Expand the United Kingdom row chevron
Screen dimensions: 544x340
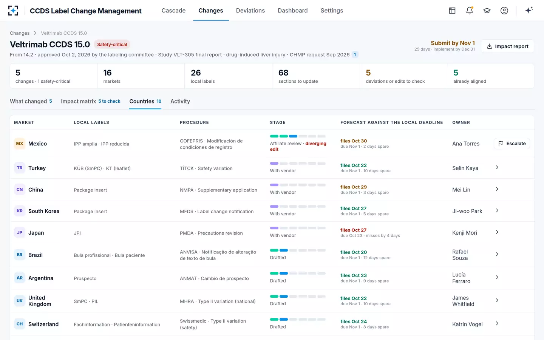[x=497, y=300]
